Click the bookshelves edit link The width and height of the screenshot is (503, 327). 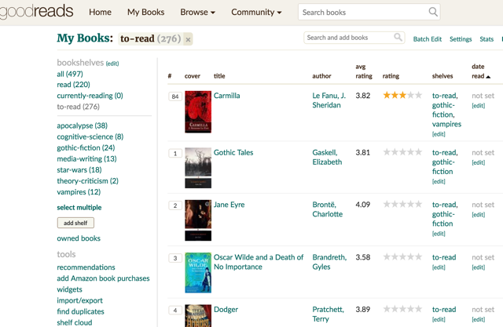[x=112, y=64]
